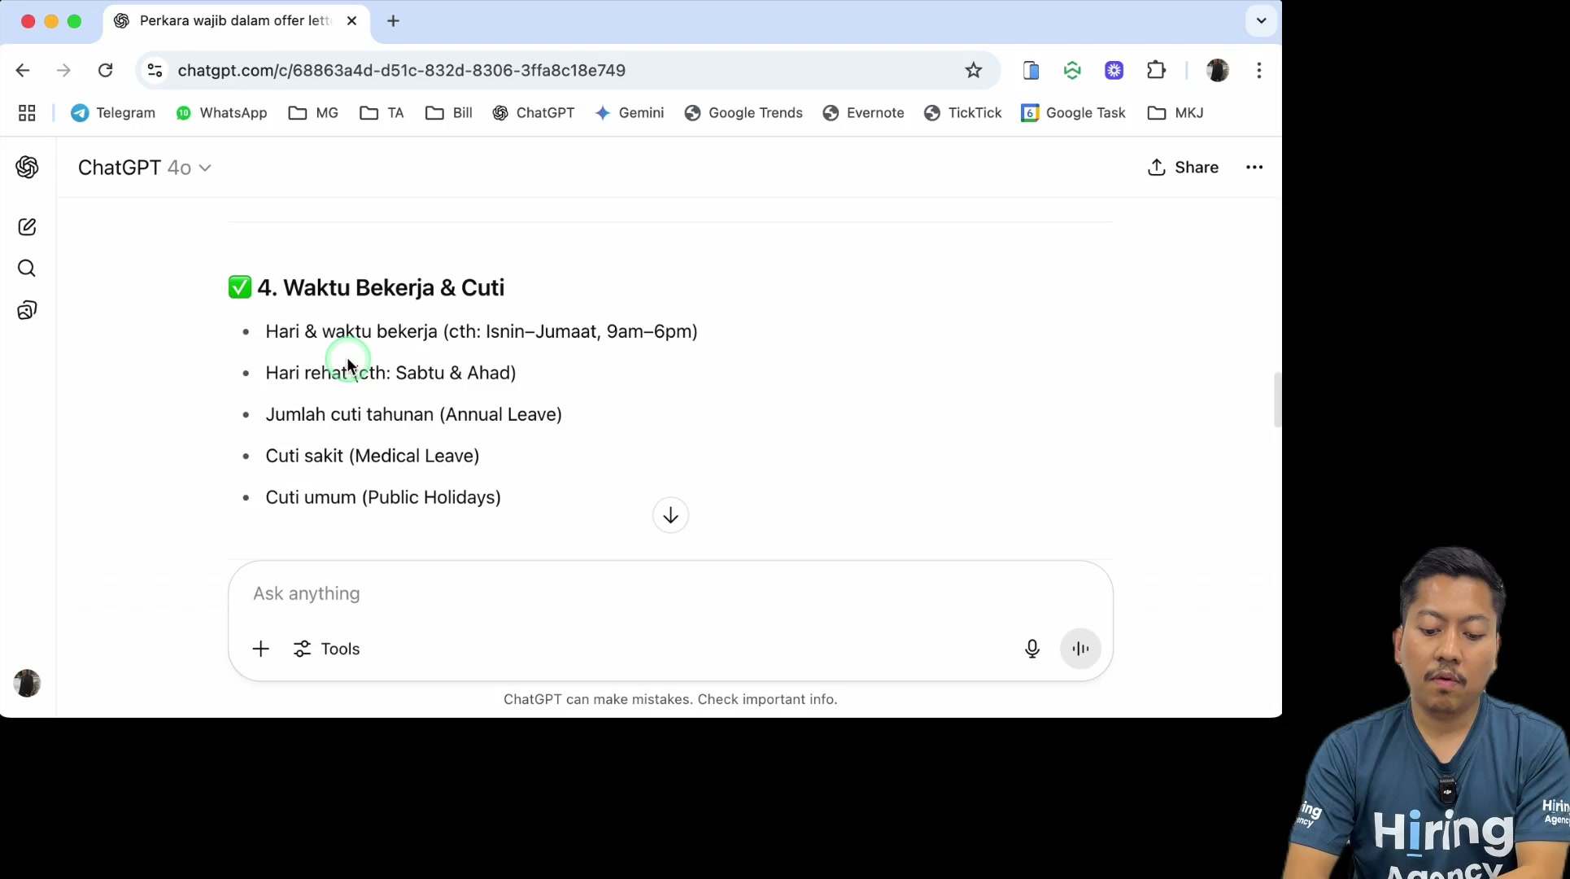This screenshot has height=879, width=1570.
Task: Open the WhatsApp bookmark
Action: coord(221,113)
